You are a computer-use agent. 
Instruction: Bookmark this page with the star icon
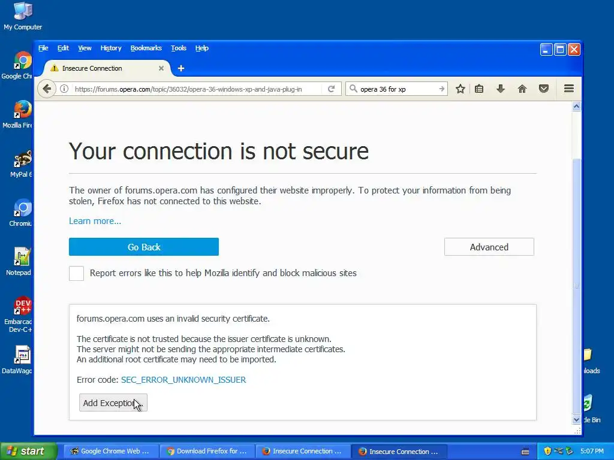pos(460,89)
